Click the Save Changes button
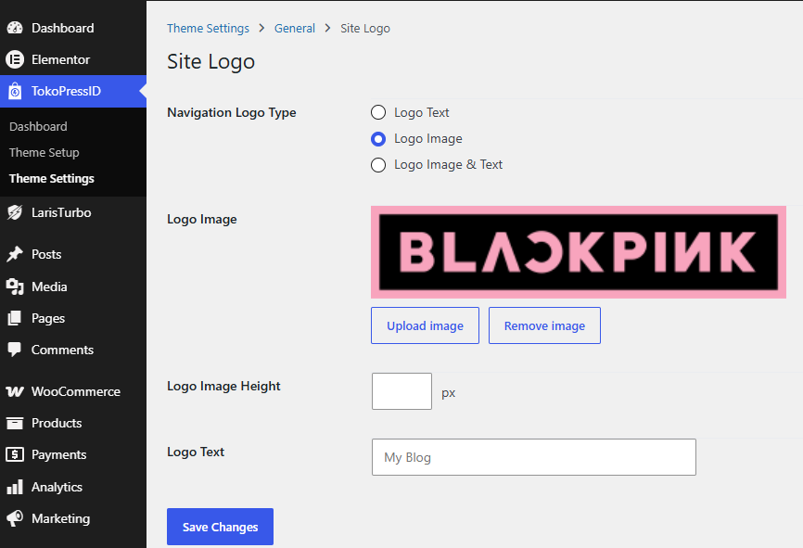Image resolution: width=803 pixels, height=548 pixels. tap(220, 527)
